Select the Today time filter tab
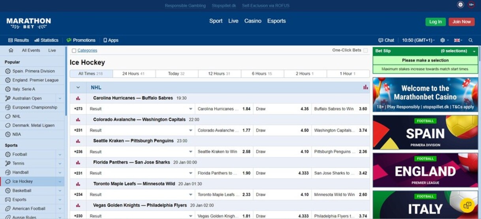Screen dimensions: 481x219 (x=177, y=74)
